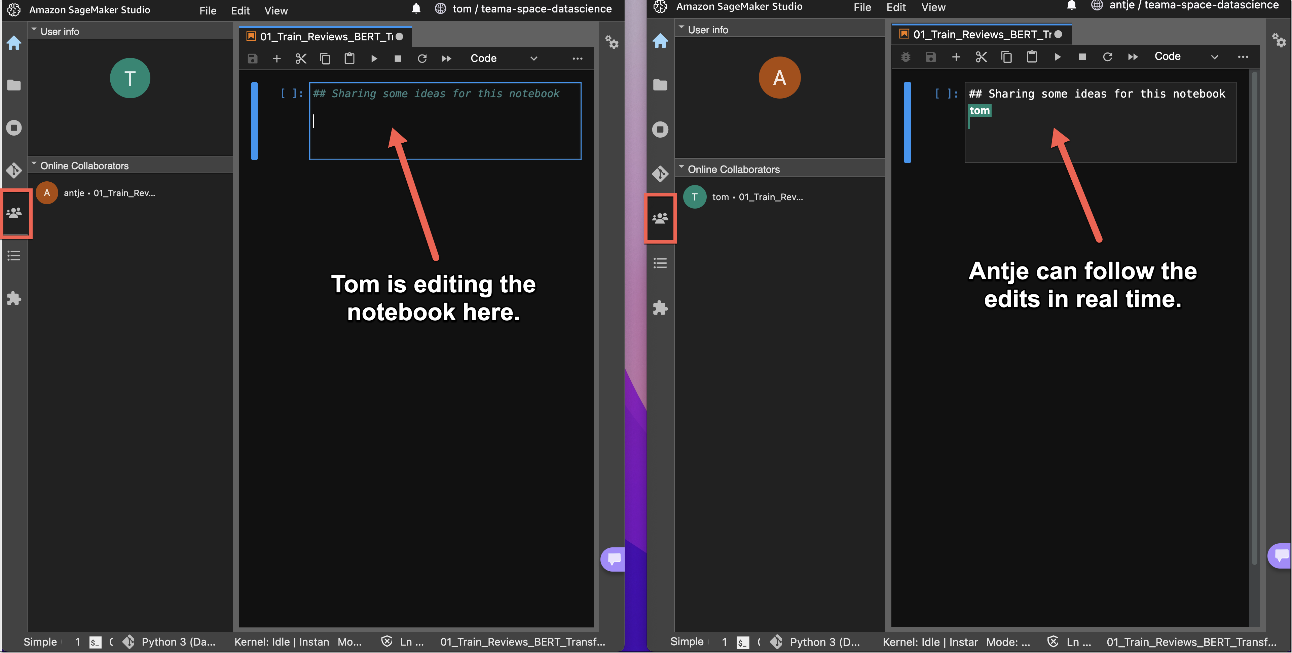The height and width of the screenshot is (653, 1292).
Task: Open the extensions puzzle icon in Tom's sidebar
Action: (x=14, y=298)
